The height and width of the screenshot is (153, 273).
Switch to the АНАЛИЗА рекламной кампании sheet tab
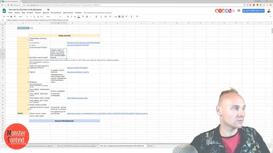pos(77,146)
